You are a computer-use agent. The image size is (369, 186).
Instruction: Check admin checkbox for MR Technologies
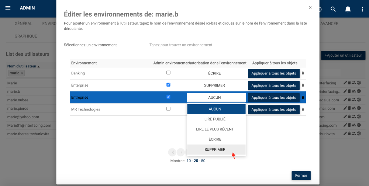168,109
